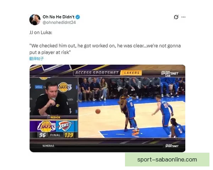213x170 pixels.
Task: Click the SCHEDULE label in the ticker
Action: click(48, 146)
